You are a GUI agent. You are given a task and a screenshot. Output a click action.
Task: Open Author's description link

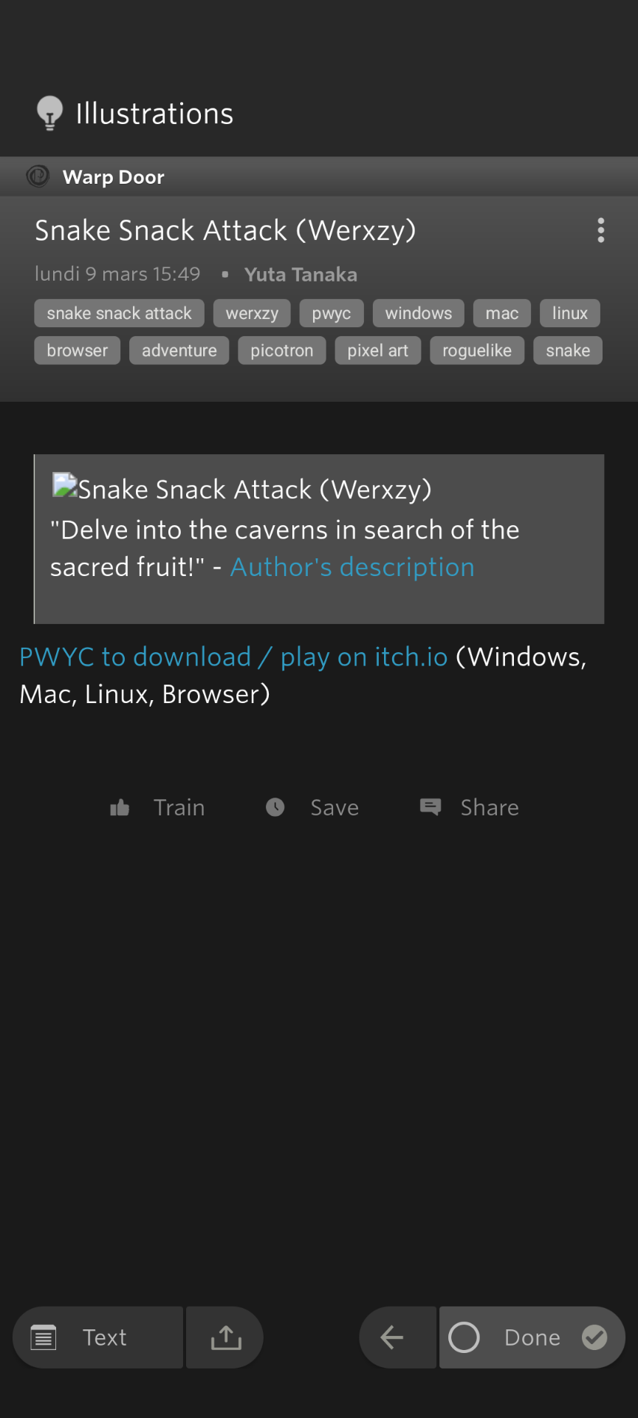tap(352, 567)
